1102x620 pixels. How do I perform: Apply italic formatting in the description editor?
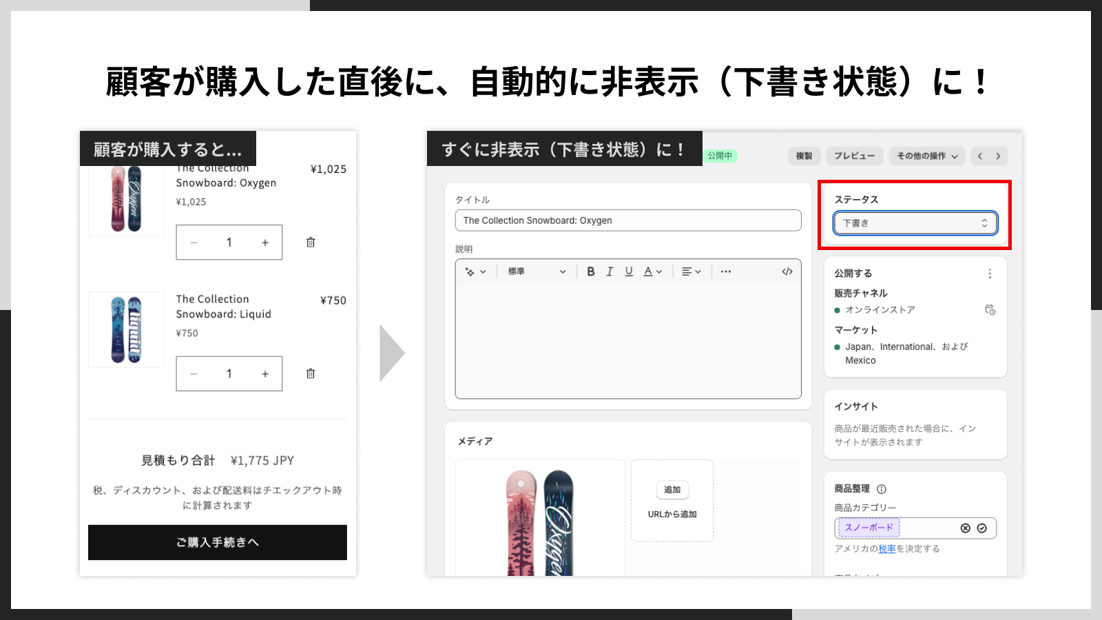[x=610, y=271]
